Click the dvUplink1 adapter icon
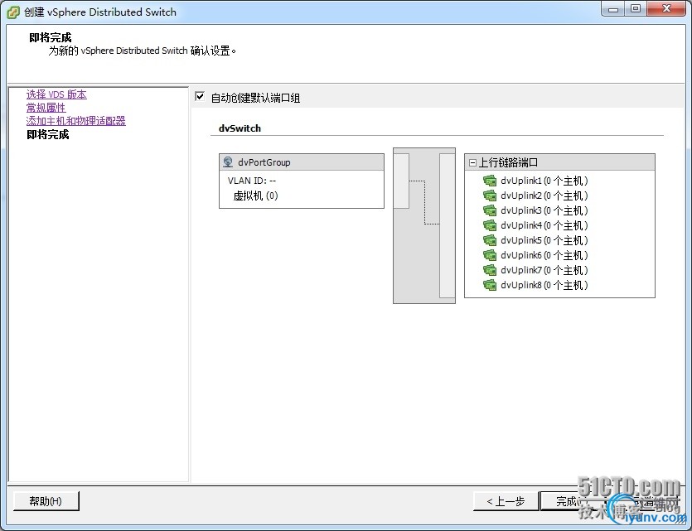The width and height of the screenshot is (692, 531). tap(490, 181)
